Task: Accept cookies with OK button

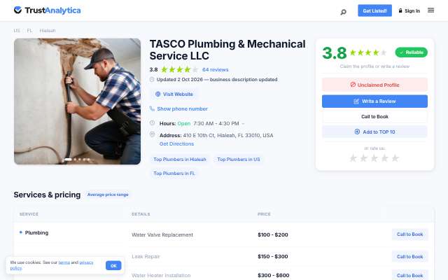Action: coord(113,266)
